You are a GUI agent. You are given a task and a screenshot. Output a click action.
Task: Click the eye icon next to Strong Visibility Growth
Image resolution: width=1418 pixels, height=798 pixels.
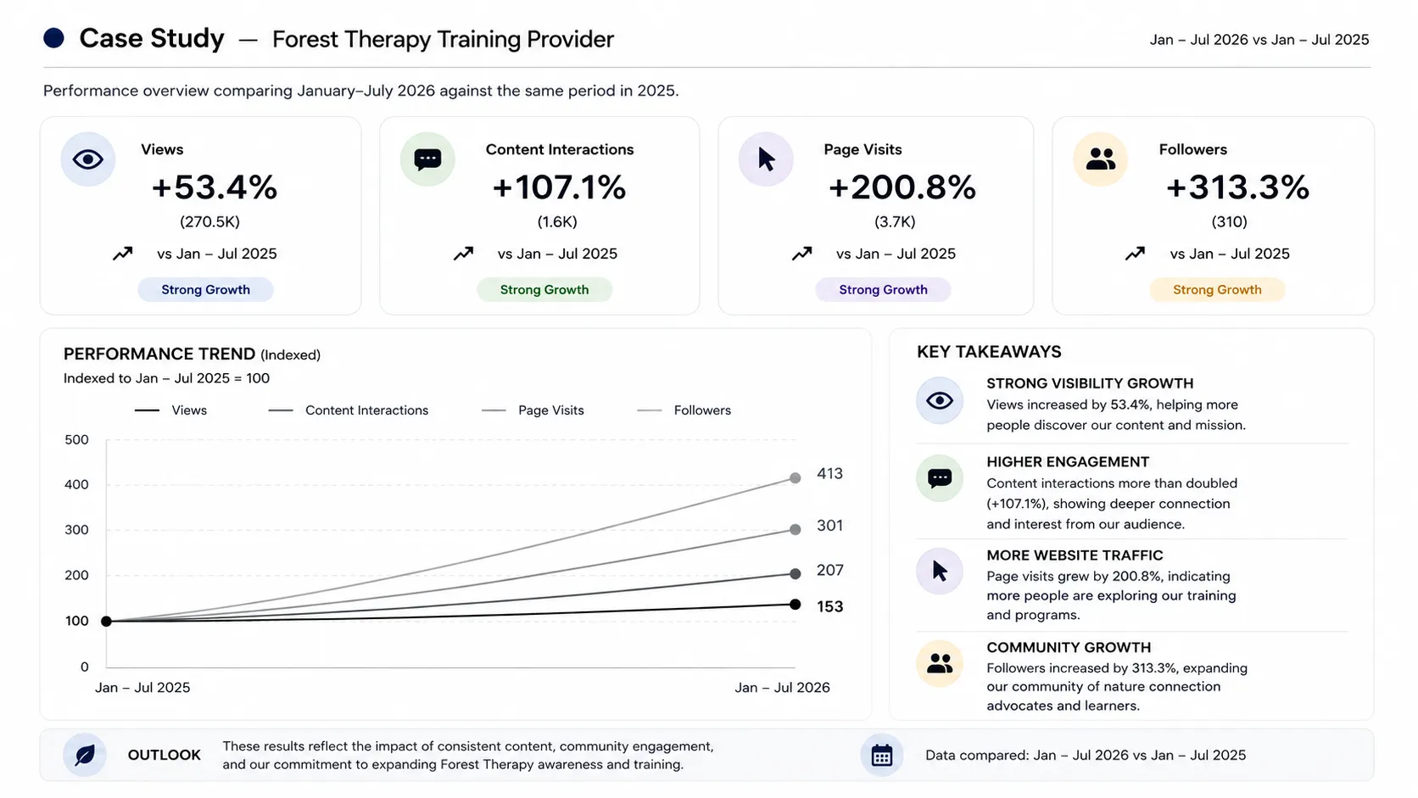tap(940, 401)
